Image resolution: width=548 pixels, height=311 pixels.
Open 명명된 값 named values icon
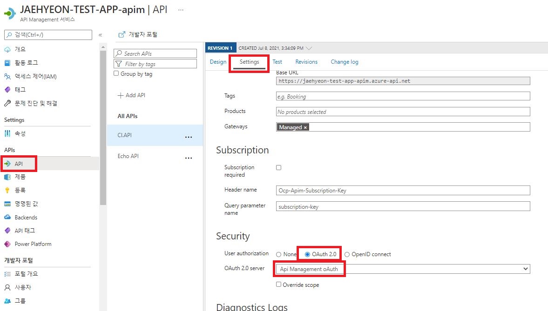click(x=7, y=204)
